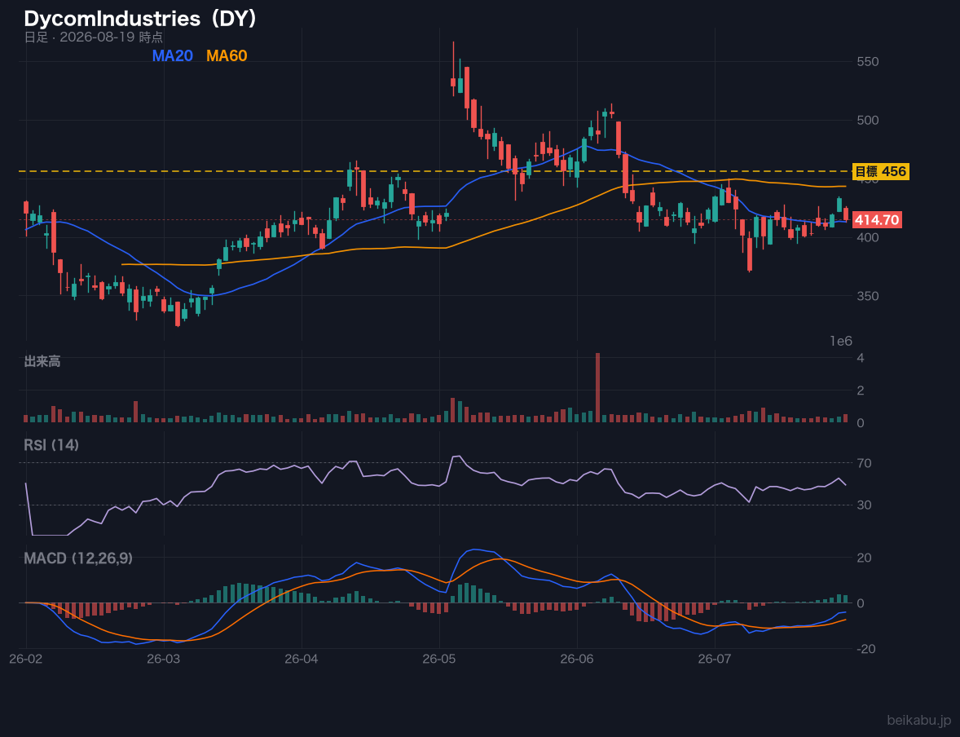This screenshot has height=737, width=960.
Task: Click the 350 price axis label
Action: pos(868,296)
